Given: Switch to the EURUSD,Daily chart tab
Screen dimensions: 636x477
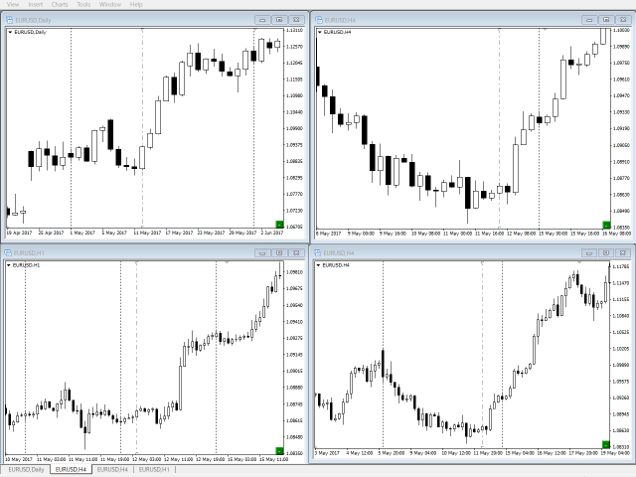Looking at the screenshot, I should tap(26, 469).
